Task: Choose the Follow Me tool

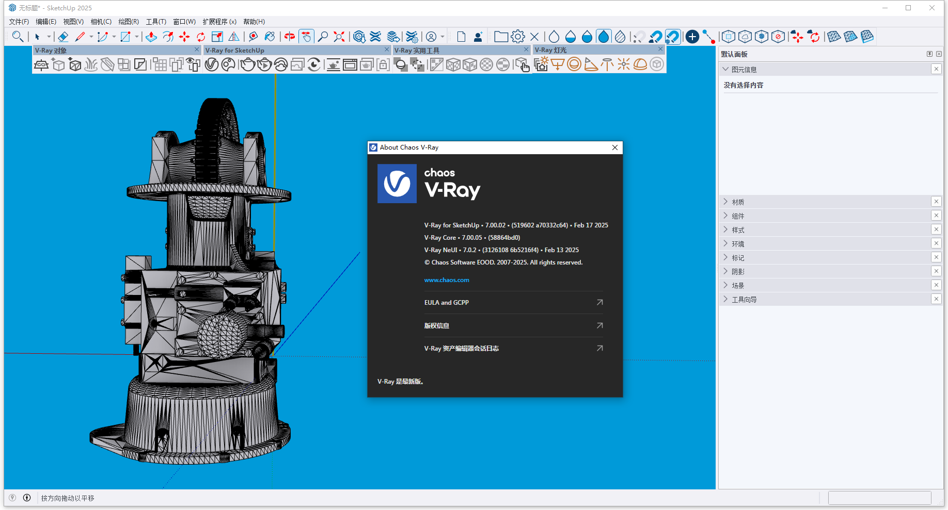Action: click(168, 37)
